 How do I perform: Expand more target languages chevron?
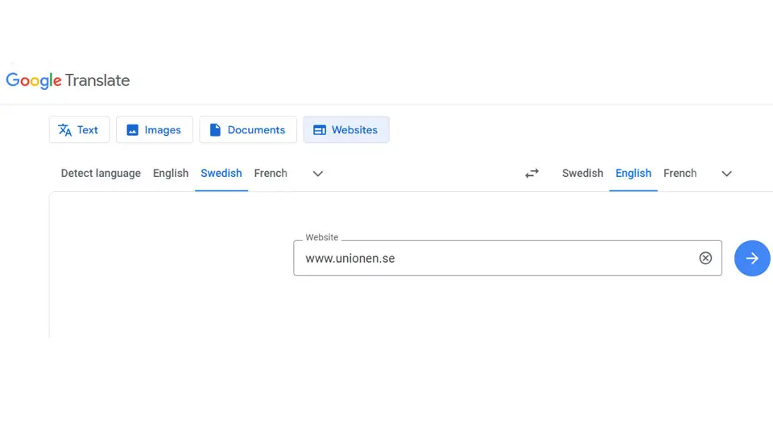[x=726, y=174]
